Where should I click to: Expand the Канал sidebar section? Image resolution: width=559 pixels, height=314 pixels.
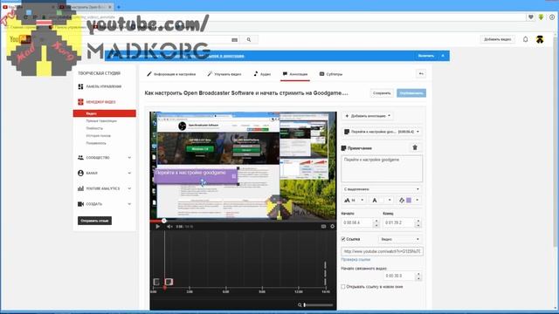[129, 173]
